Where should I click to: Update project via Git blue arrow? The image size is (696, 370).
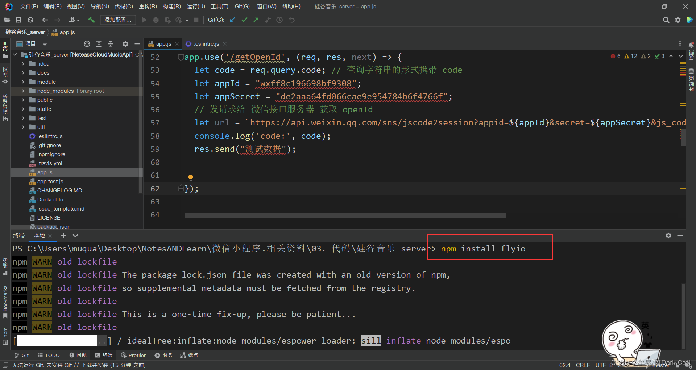pos(233,20)
